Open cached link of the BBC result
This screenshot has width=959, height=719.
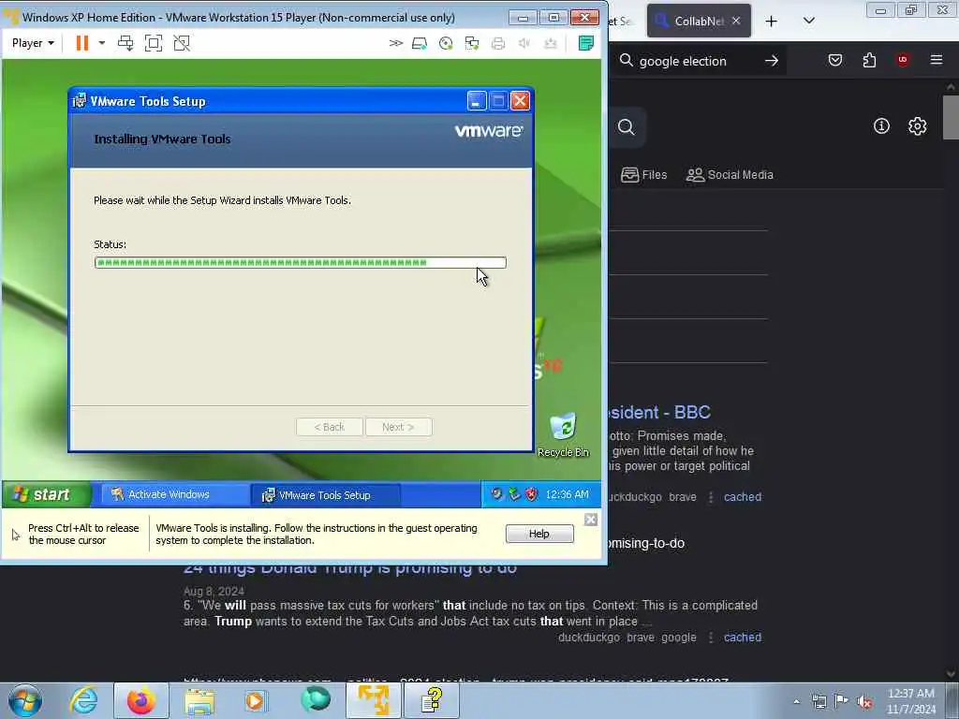(x=743, y=497)
